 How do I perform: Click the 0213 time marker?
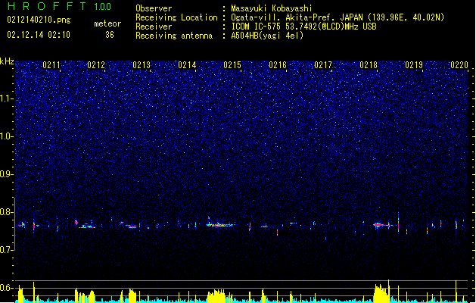142,65
